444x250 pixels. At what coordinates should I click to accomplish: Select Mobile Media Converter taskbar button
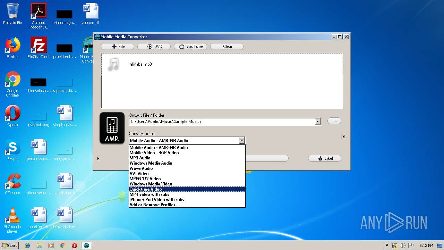86,245
